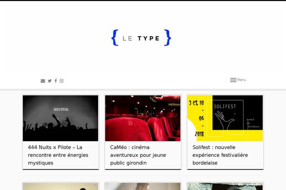Screen dimensions: 286x190
Task: Click the word TYPE in header logo
Action: pos(149,38)
